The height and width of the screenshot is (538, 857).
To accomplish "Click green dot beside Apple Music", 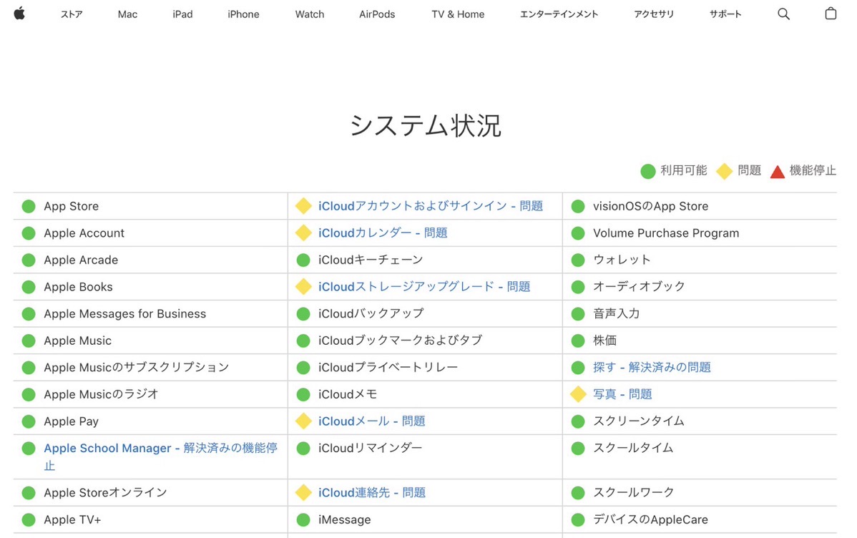I will pyautogui.click(x=29, y=341).
